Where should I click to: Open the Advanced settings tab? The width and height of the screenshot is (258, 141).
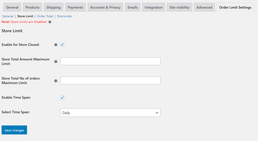(x=204, y=7)
